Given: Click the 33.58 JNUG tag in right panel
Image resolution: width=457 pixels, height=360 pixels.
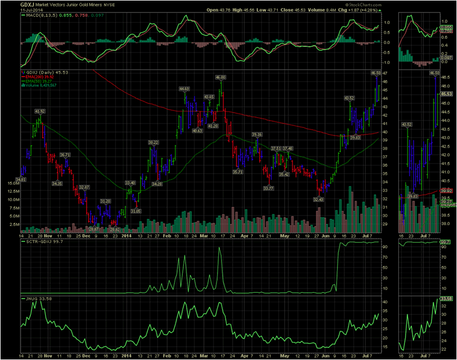Looking at the screenshot, I should (446, 299).
